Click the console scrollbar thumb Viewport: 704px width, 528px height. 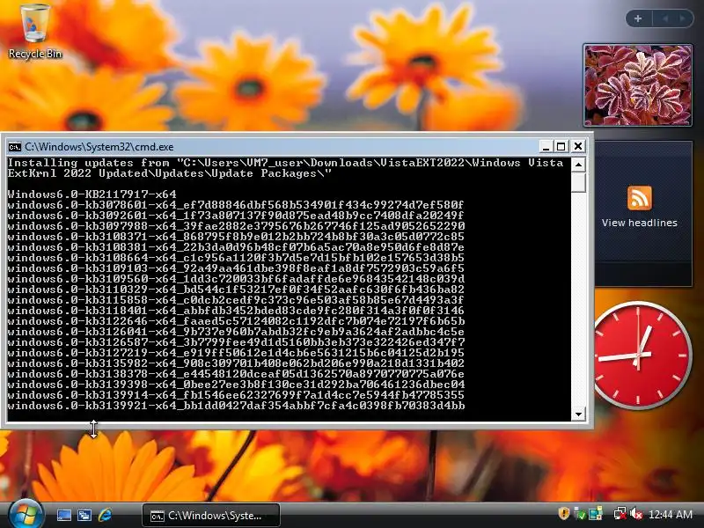(x=579, y=182)
